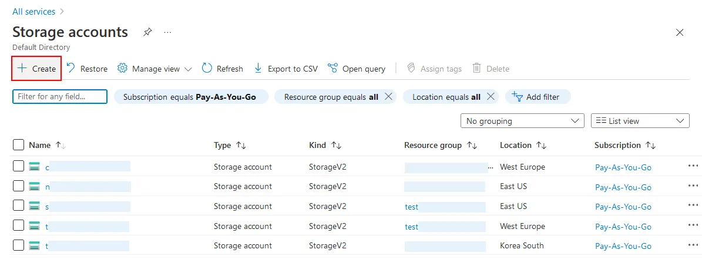The width and height of the screenshot is (702, 263).
Task: Open query using the graph icon
Action: pyautogui.click(x=332, y=68)
